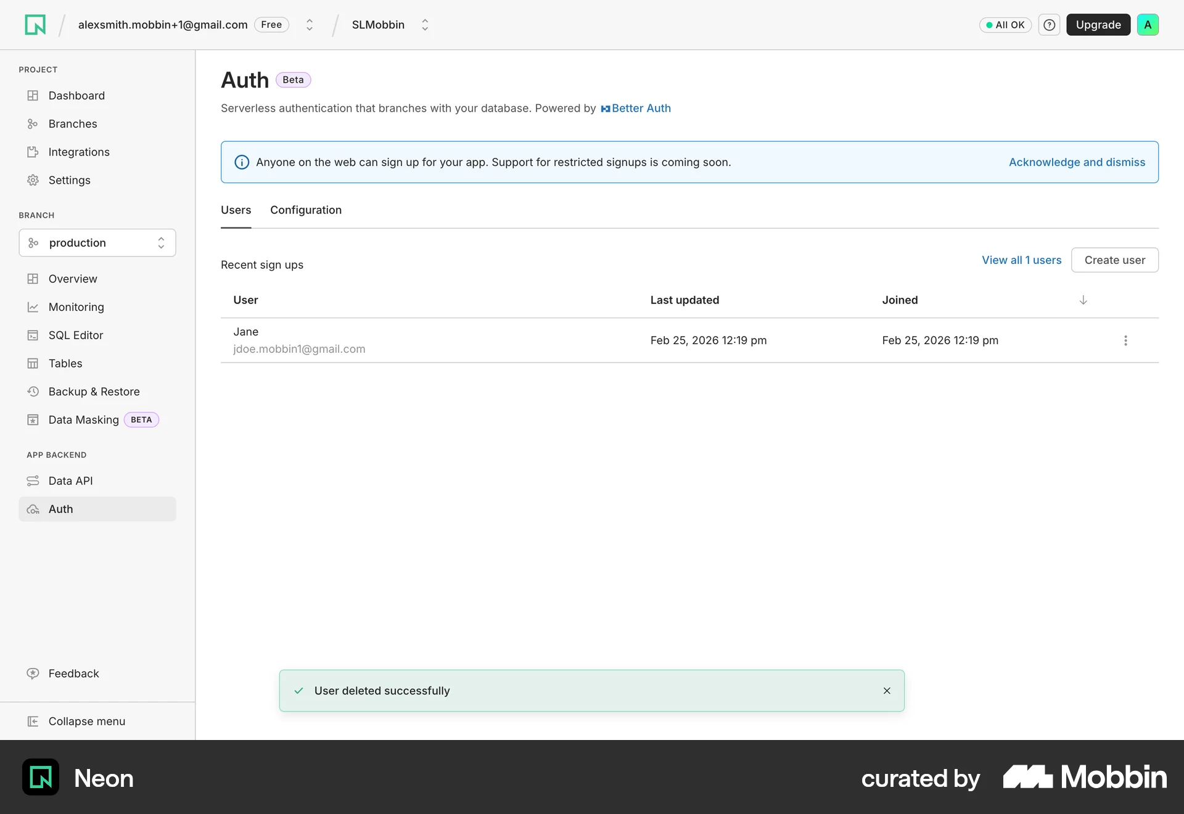Click the All OK status badge
Screen dimensions: 1184x814
coord(1005,25)
